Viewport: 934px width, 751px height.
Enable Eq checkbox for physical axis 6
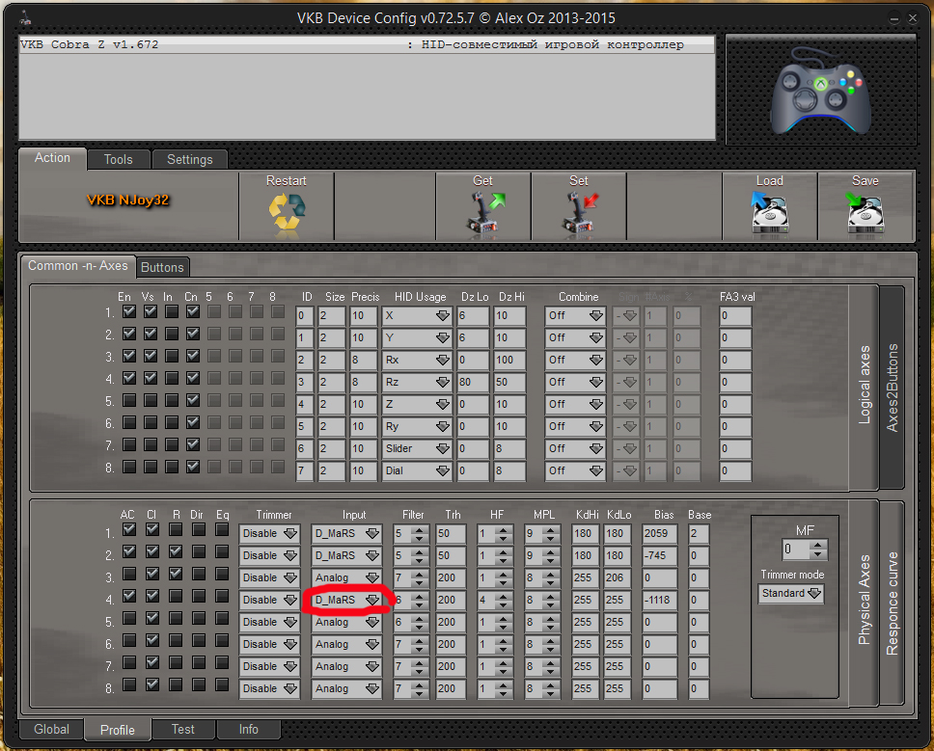click(x=222, y=640)
